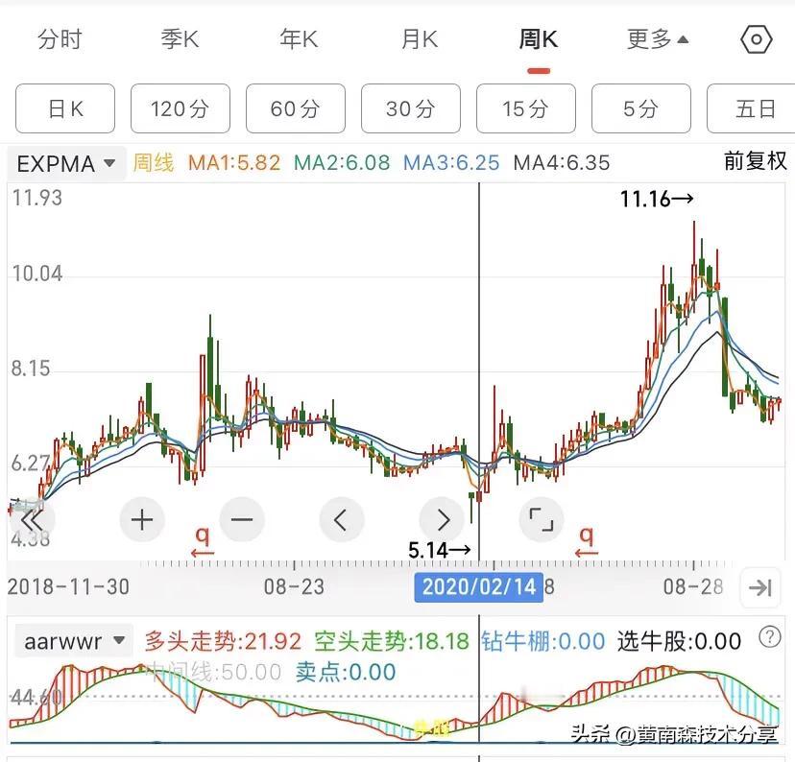The width and height of the screenshot is (795, 762).
Task: Zoom out chart with minus button
Action: 242,520
